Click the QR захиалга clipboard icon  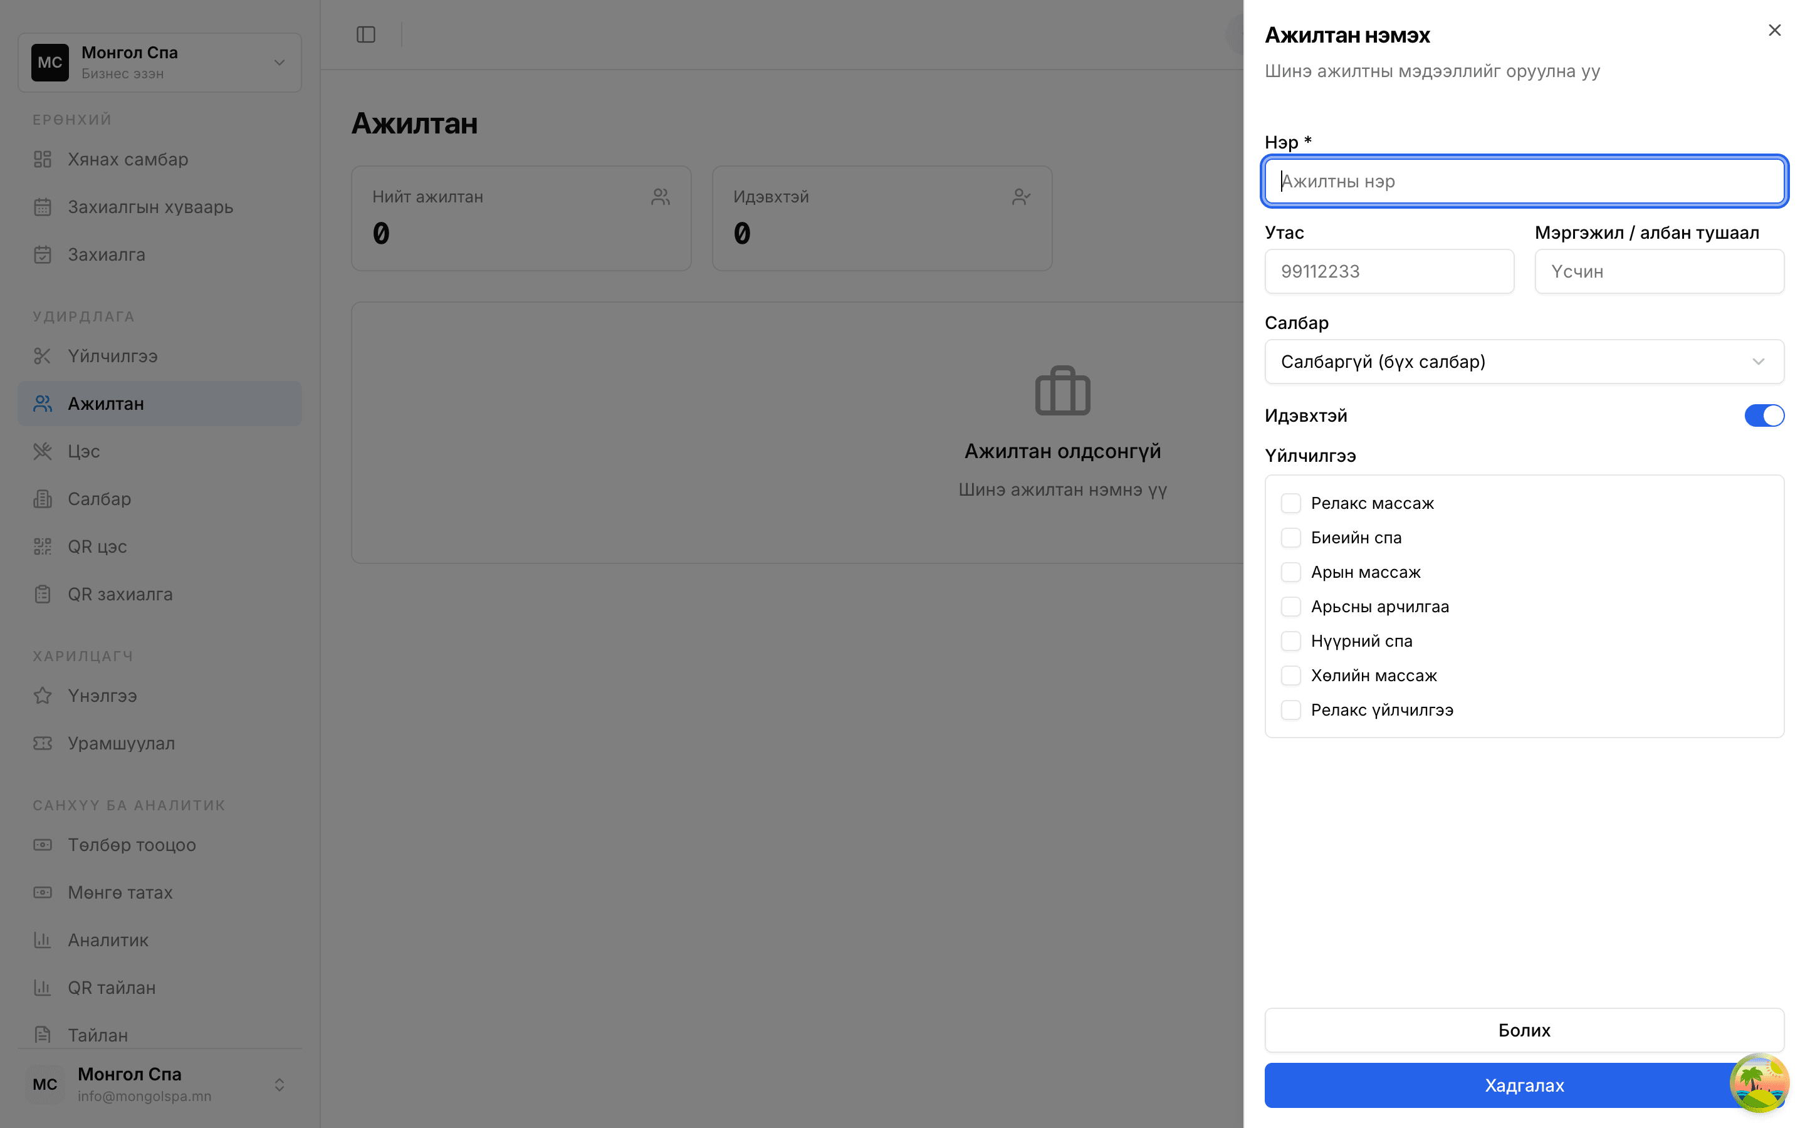tap(43, 595)
